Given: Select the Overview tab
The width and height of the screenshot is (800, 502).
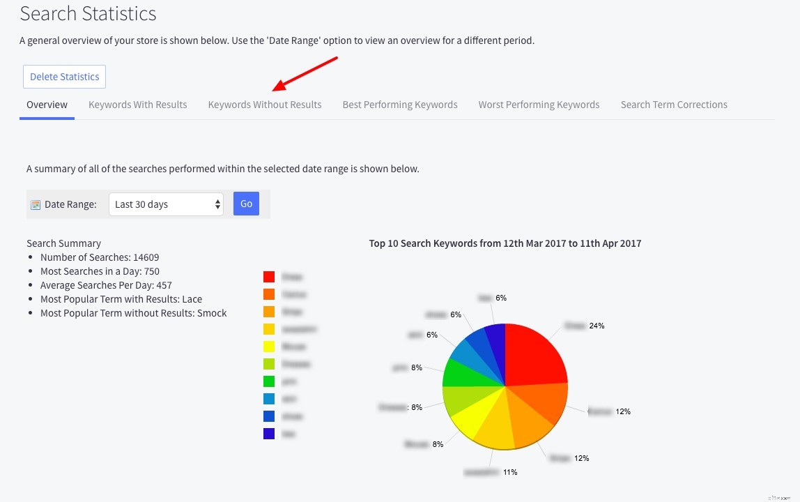Looking at the screenshot, I should (x=47, y=104).
